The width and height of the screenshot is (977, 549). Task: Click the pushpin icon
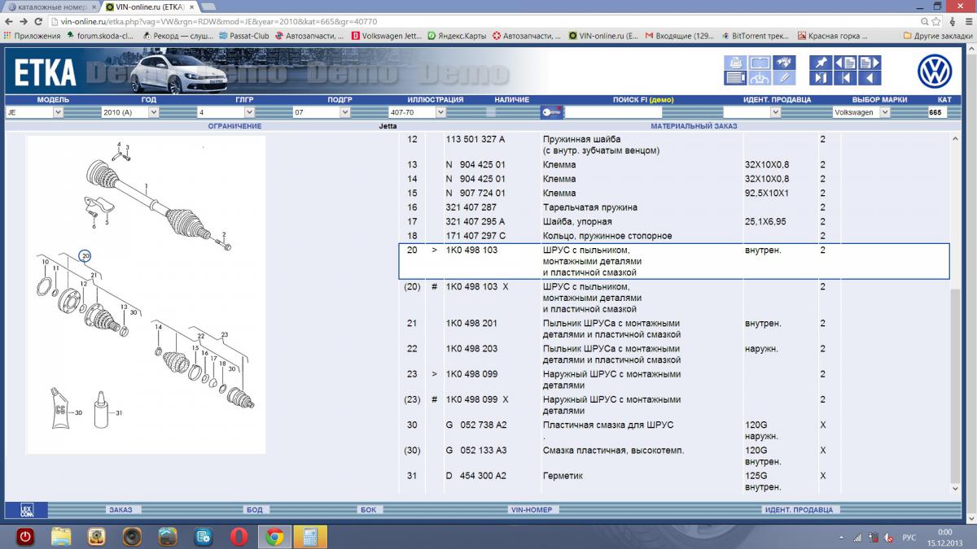821,63
